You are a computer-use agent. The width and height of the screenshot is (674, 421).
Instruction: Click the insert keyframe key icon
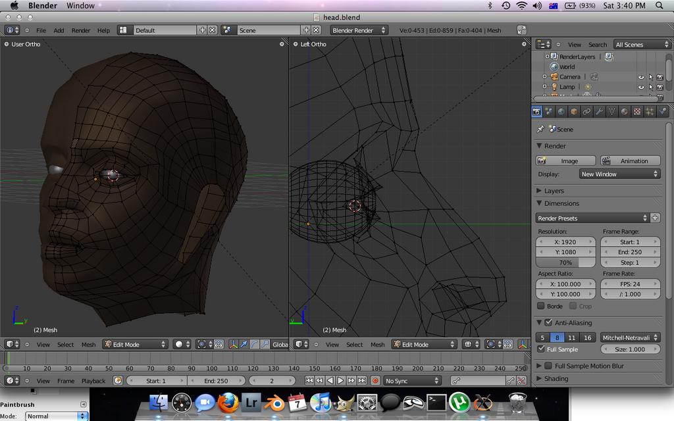point(510,381)
